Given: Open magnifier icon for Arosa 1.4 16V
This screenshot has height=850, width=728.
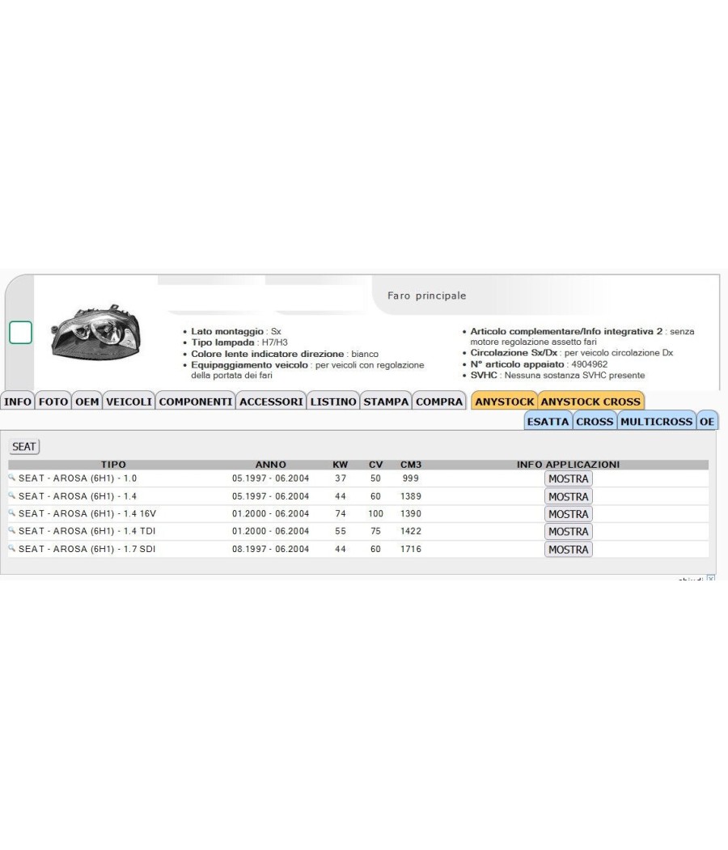Looking at the screenshot, I should [x=11, y=512].
